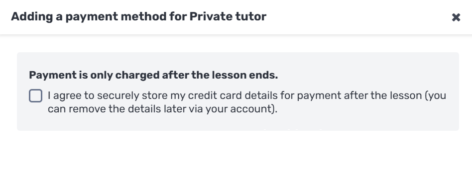Viewport: 472px width, 182px height.
Task: Close the payment method dialog
Action: coord(456,17)
